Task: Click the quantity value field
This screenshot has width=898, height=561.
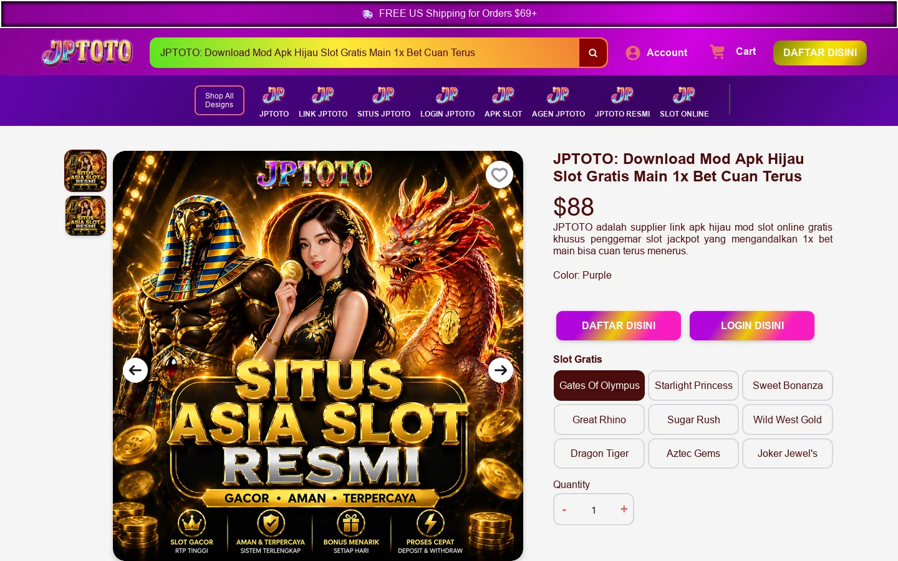Action: (x=594, y=510)
